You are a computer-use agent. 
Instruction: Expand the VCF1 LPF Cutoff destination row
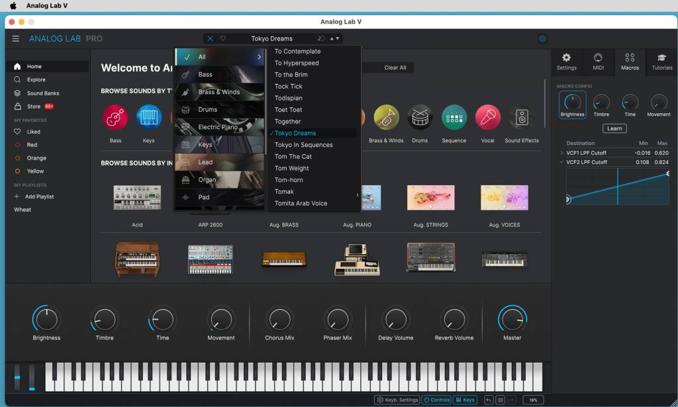click(x=562, y=153)
